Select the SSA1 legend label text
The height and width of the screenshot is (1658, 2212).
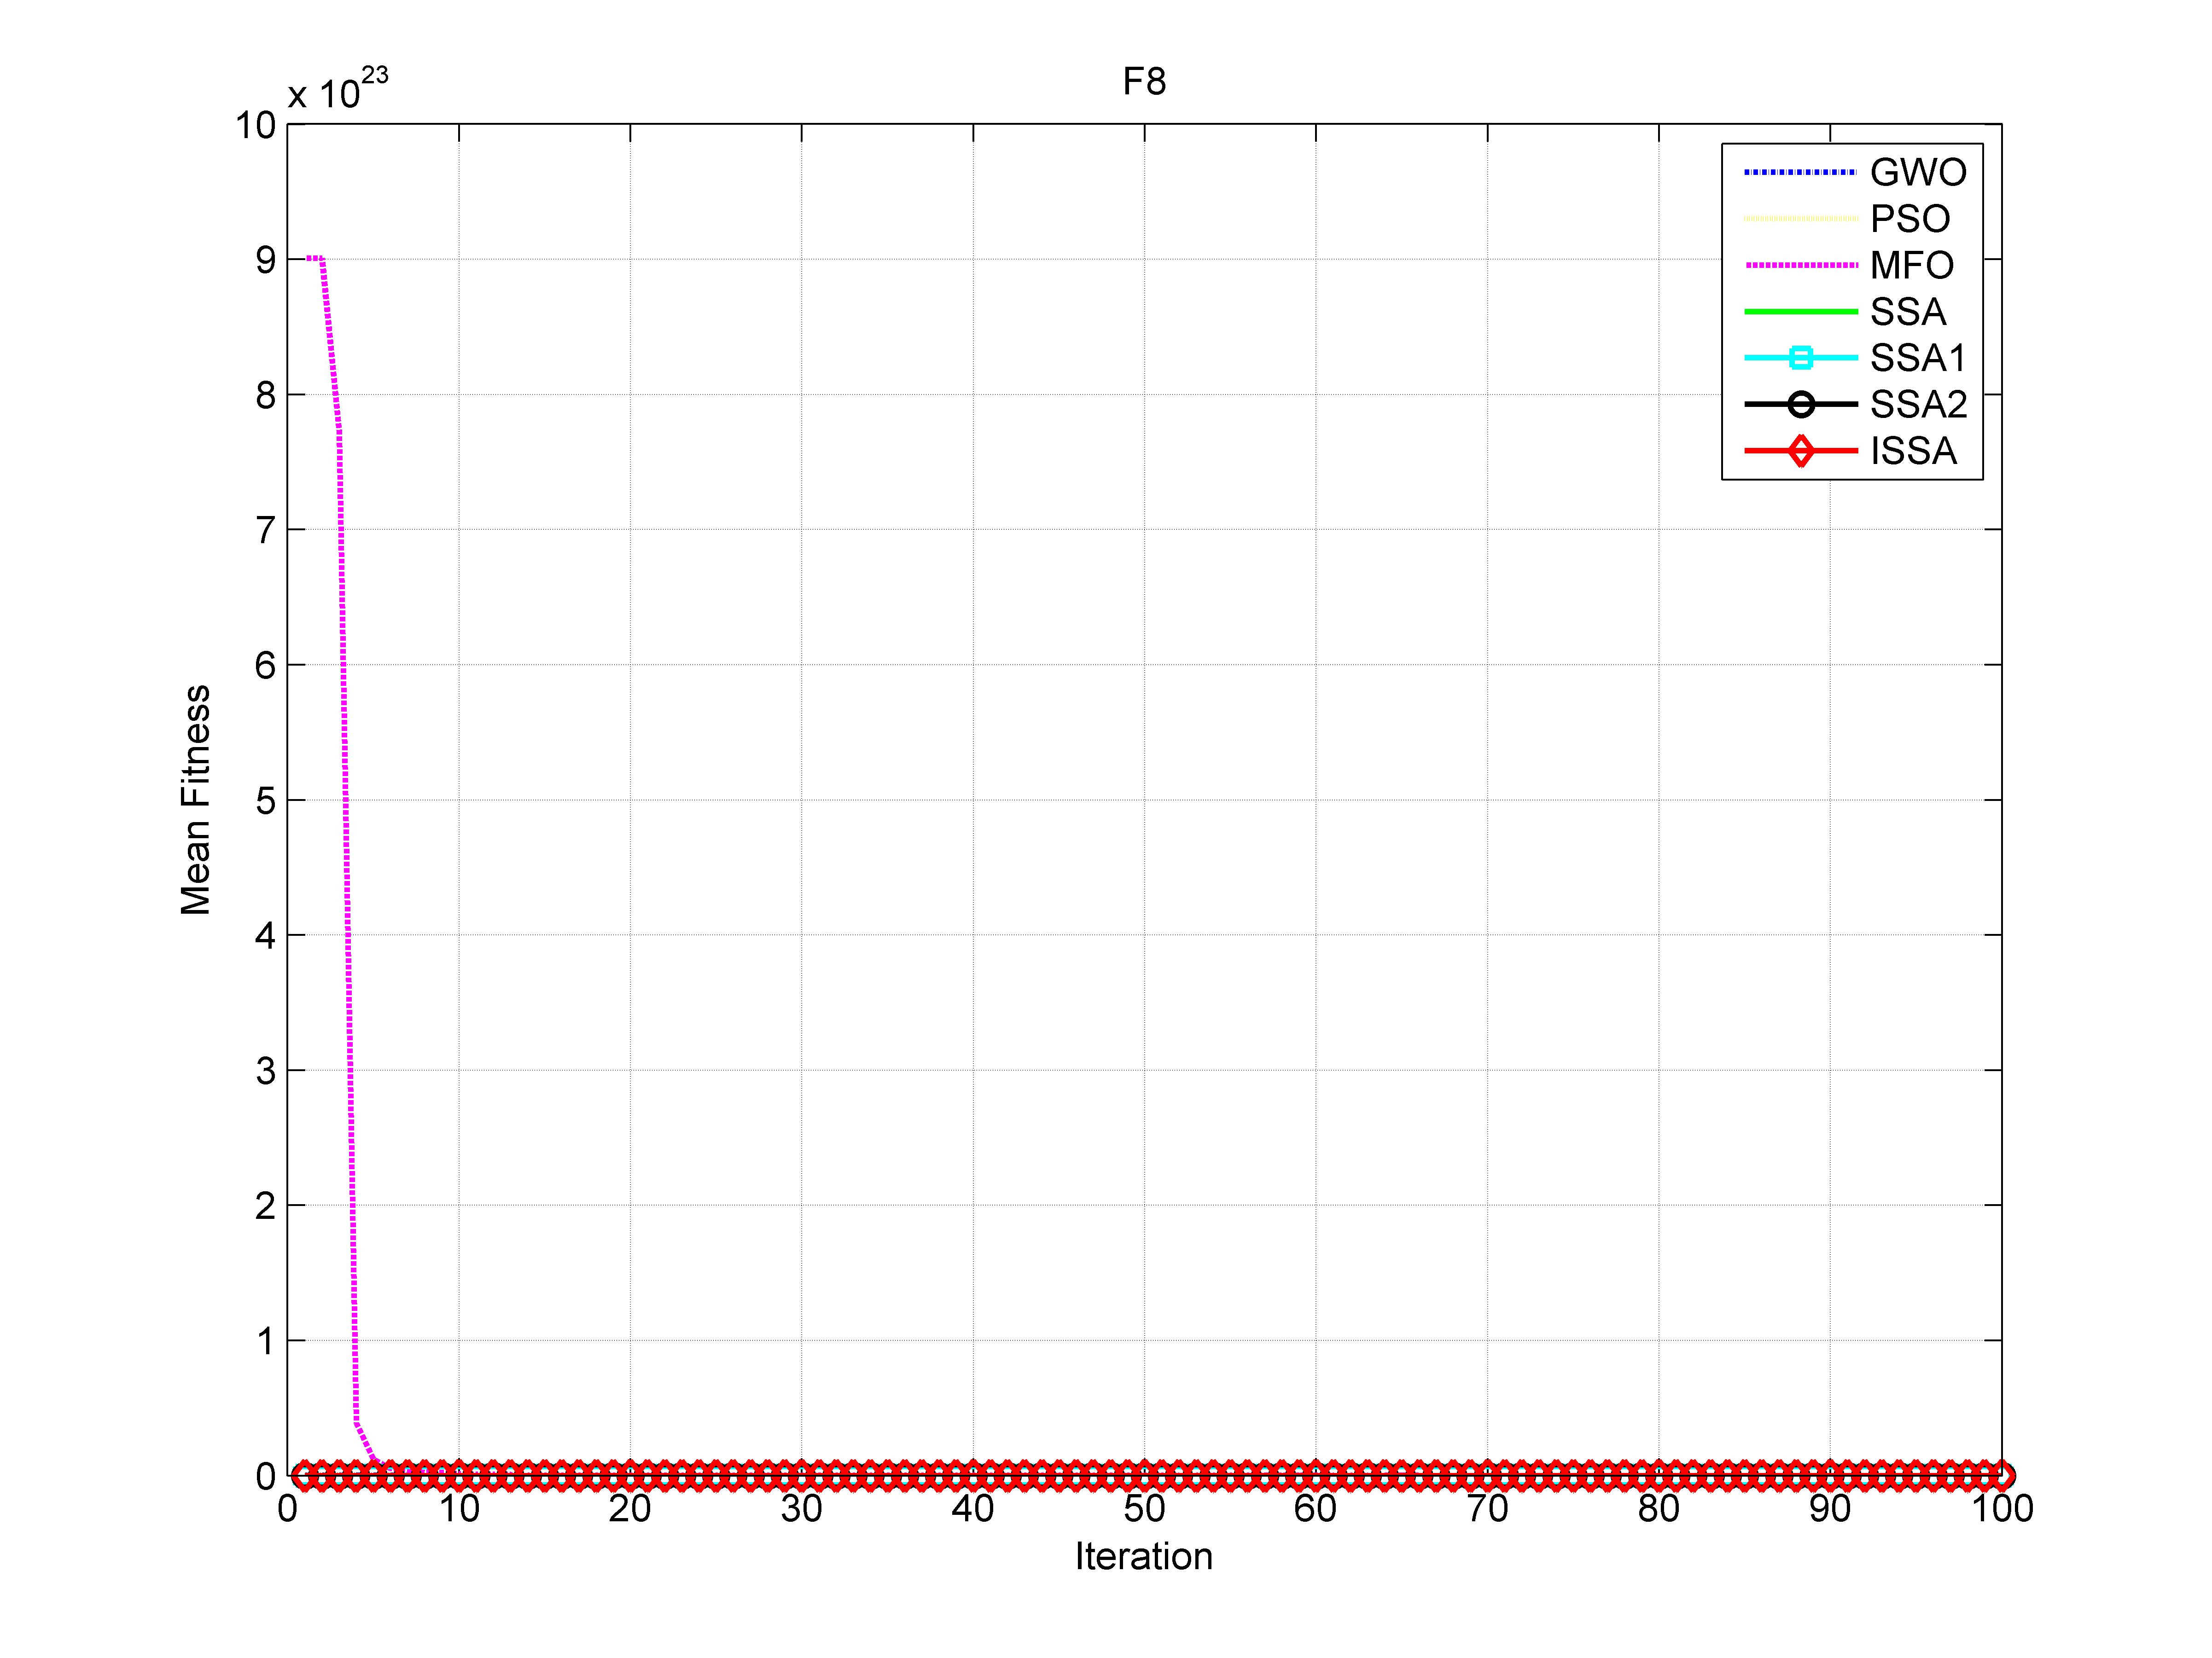[1917, 358]
